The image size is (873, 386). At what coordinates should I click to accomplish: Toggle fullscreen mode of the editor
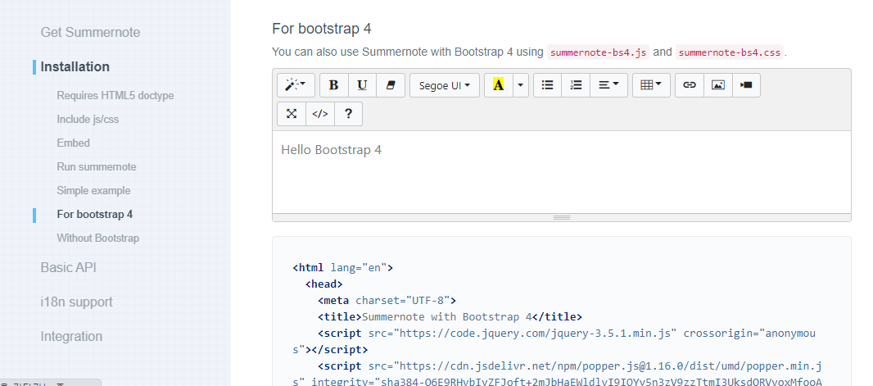point(292,114)
